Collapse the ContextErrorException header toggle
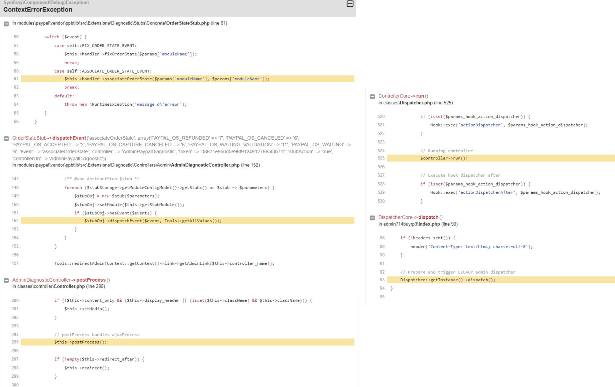This screenshot has height=387, width=615. coord(350,4)
